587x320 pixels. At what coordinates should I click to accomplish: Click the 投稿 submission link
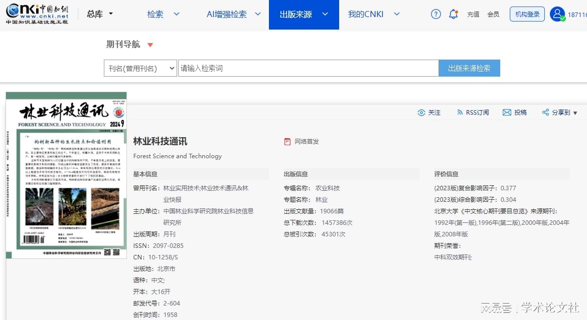[x=520, y=113]
